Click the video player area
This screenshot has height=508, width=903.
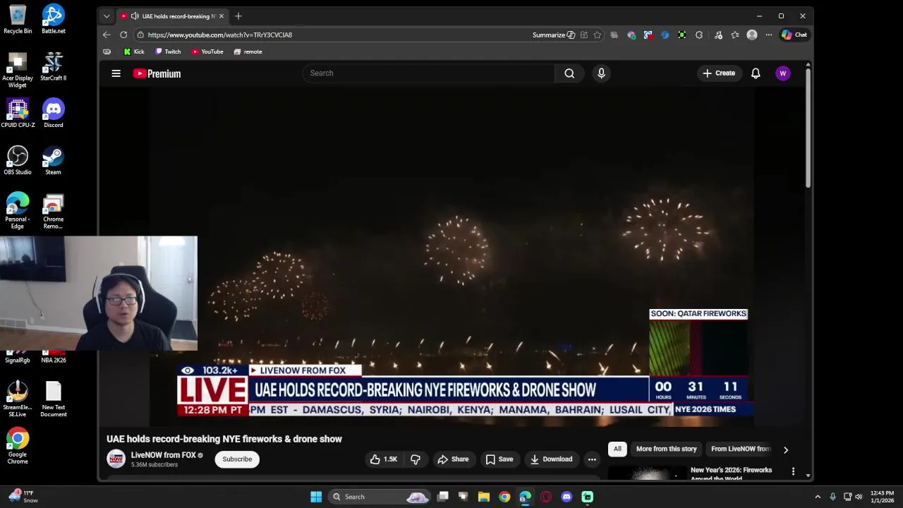[x=451, y=257]
